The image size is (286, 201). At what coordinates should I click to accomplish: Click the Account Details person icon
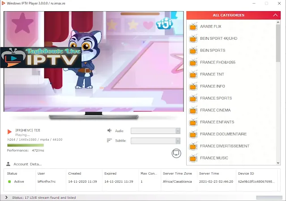tap(8, 164)
